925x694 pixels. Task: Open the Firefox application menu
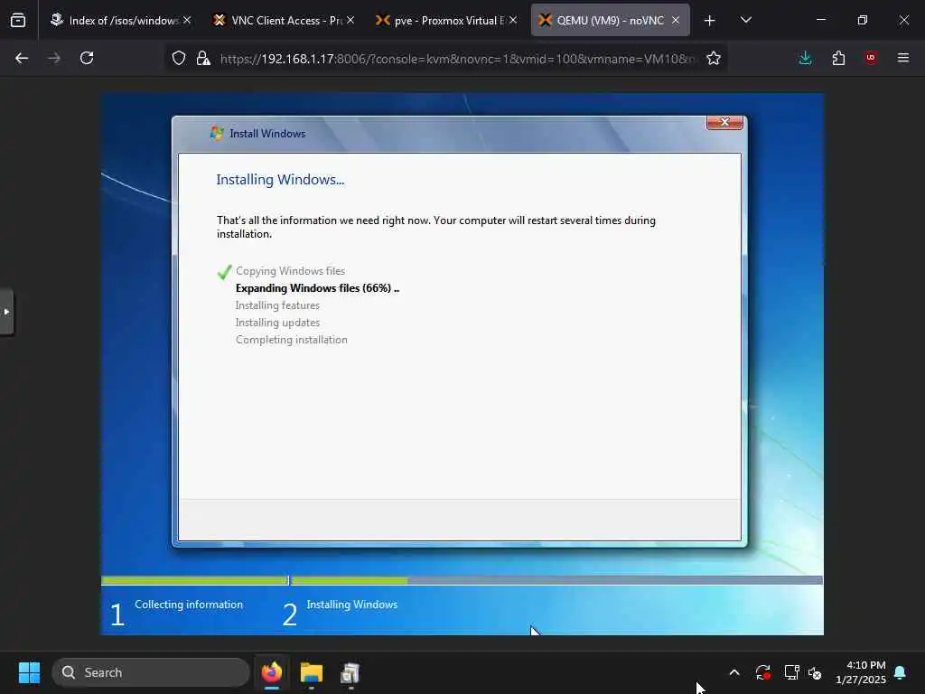pos(903,58)
